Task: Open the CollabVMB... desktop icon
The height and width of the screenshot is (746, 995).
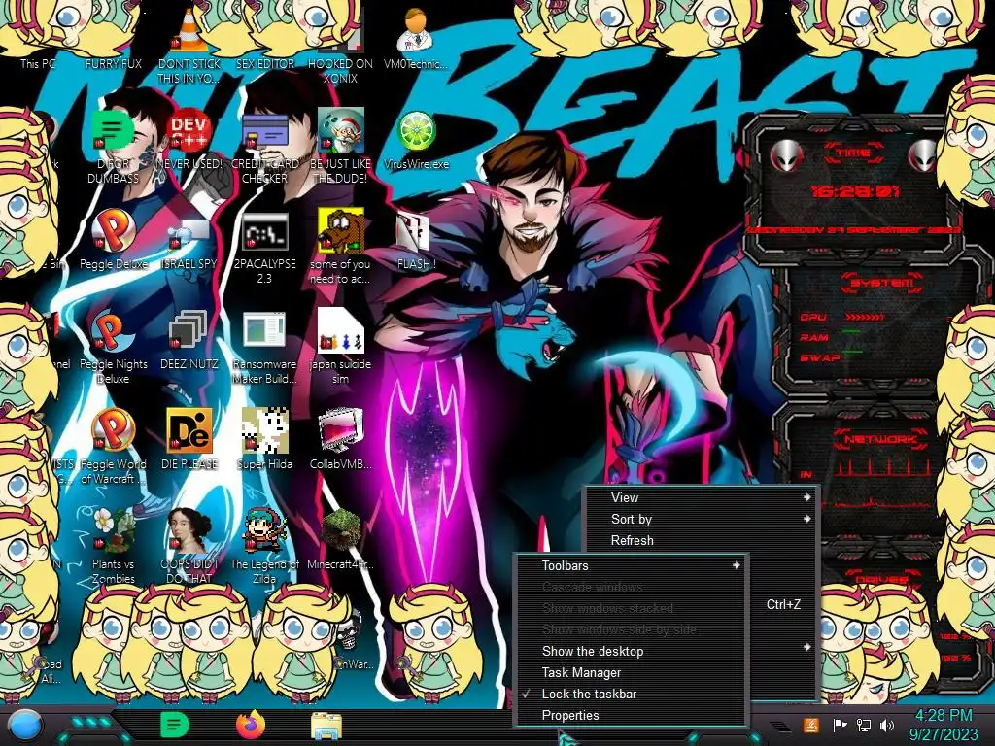Action: click(340, 439)
